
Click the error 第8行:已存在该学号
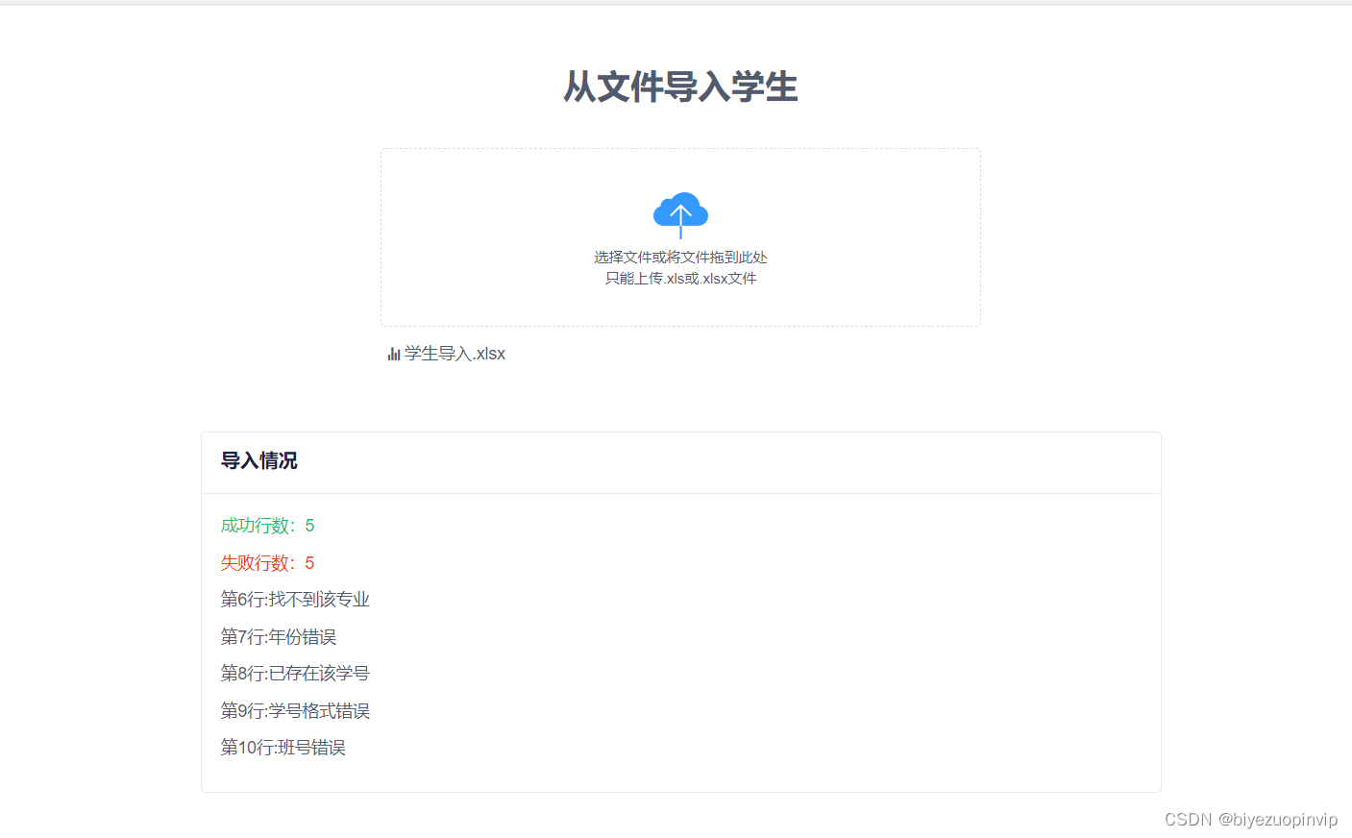coord(295,674)
